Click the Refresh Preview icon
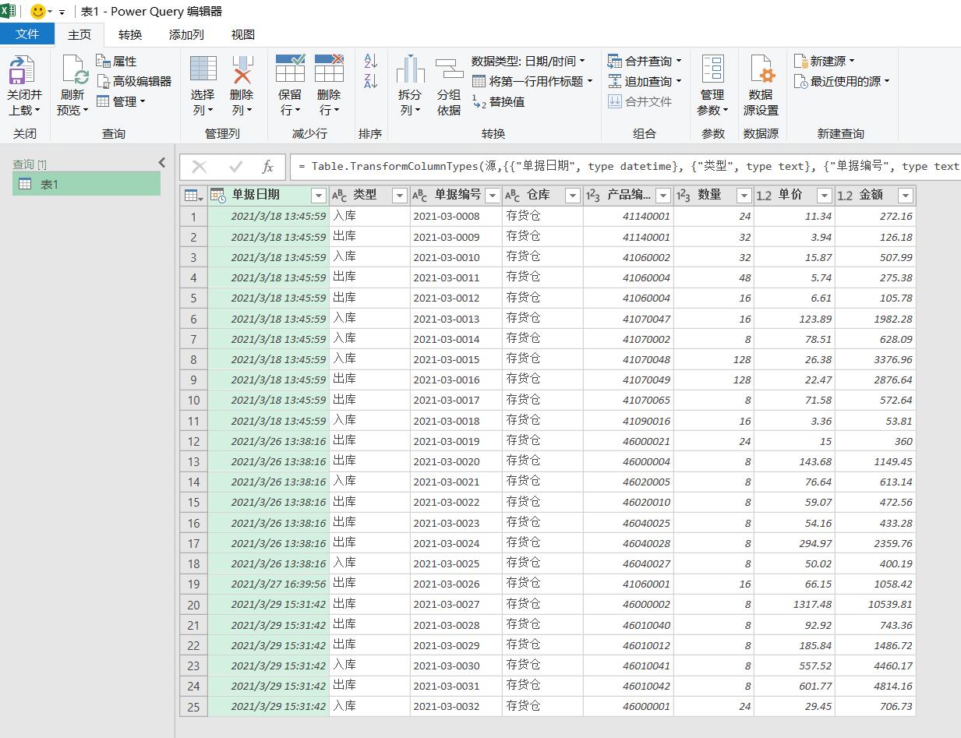Image resolution: width=961 pixels, height=738 pixels. [x=74, y=70]
